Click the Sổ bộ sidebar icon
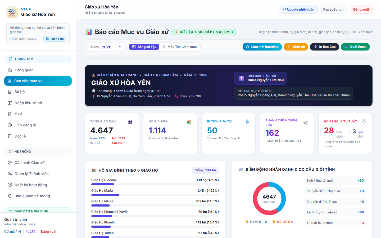The image size is (381, 238). click(10, 92)
